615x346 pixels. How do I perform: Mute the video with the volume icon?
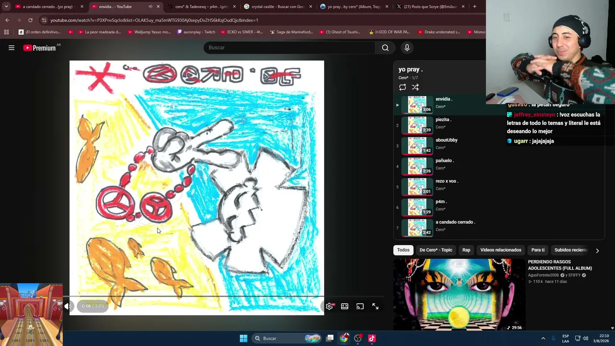68,306
